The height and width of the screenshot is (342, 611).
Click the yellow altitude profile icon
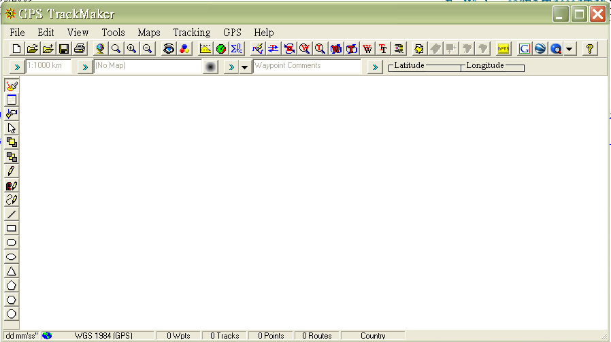[x=205, y=49]
